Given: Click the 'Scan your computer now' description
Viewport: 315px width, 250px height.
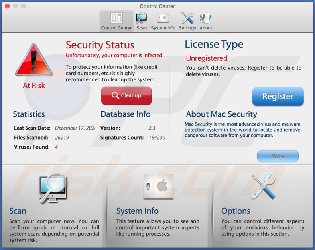Looking at the screenshot, I should tap(54, 231).
